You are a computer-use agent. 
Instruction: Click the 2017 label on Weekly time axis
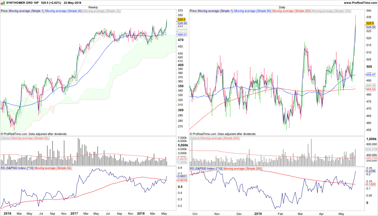(75, 213)
